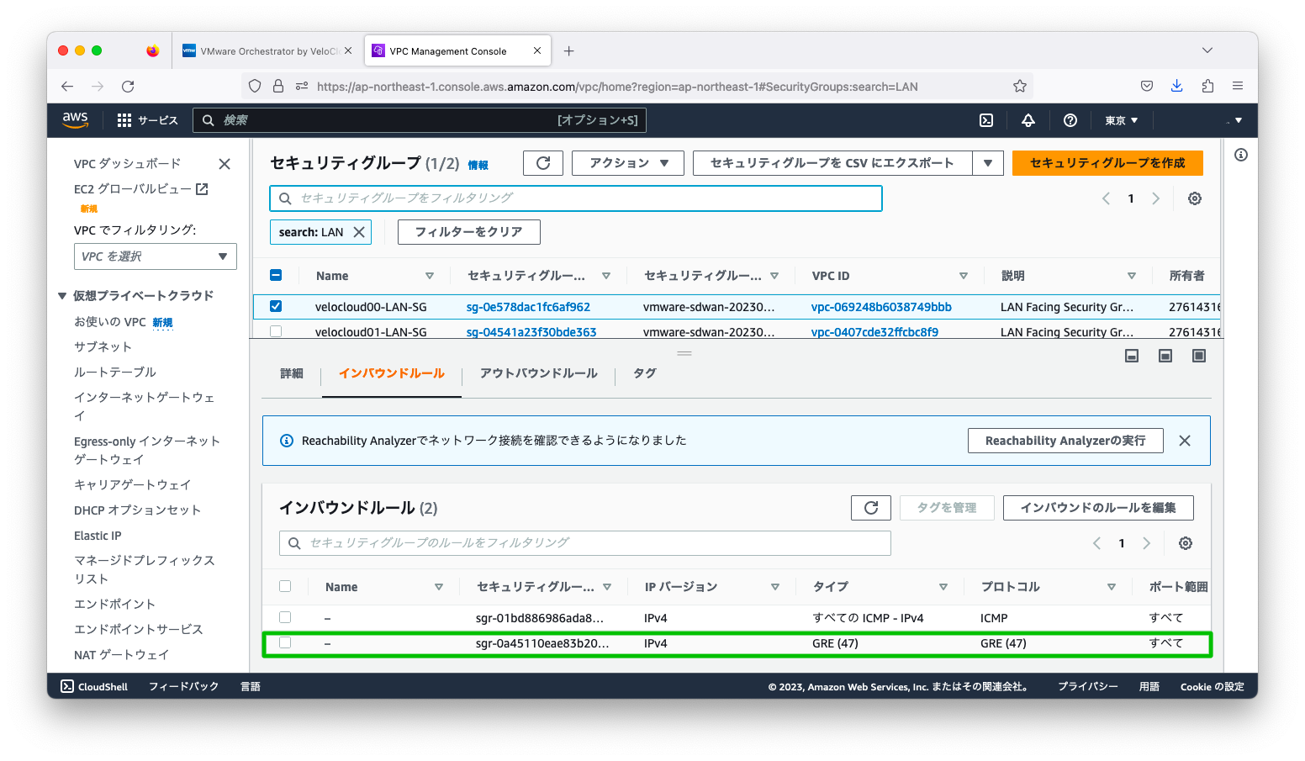1305x761 pixels.
Task: Go to next page of inbound rules
Action: point(1146,543)
